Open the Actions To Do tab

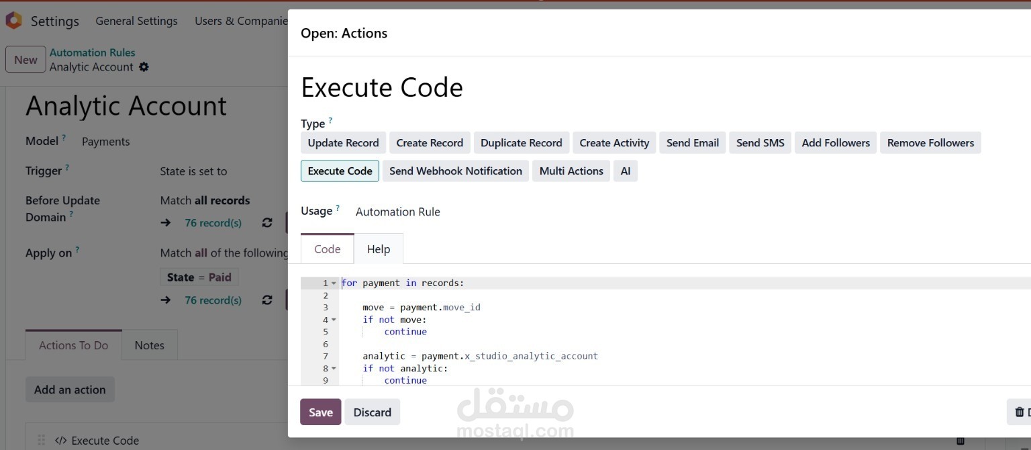(x=74, y=345)
